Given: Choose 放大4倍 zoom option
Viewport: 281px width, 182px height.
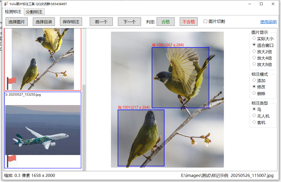Looking at the screenshot, I should pyautogui.click(x=254, y=58).
